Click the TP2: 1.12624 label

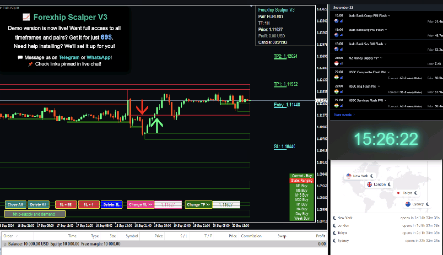pyautogui.click(x=286, y=56)
